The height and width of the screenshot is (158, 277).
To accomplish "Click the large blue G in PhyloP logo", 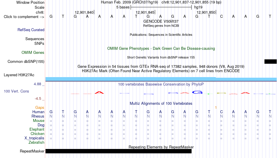I will 197,92.
